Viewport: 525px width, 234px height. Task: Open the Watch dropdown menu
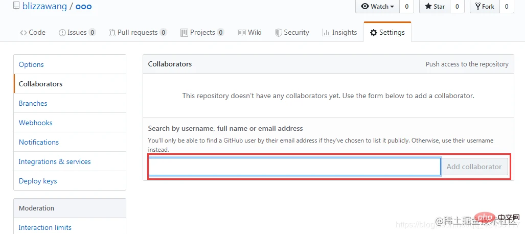click(378, 6)
